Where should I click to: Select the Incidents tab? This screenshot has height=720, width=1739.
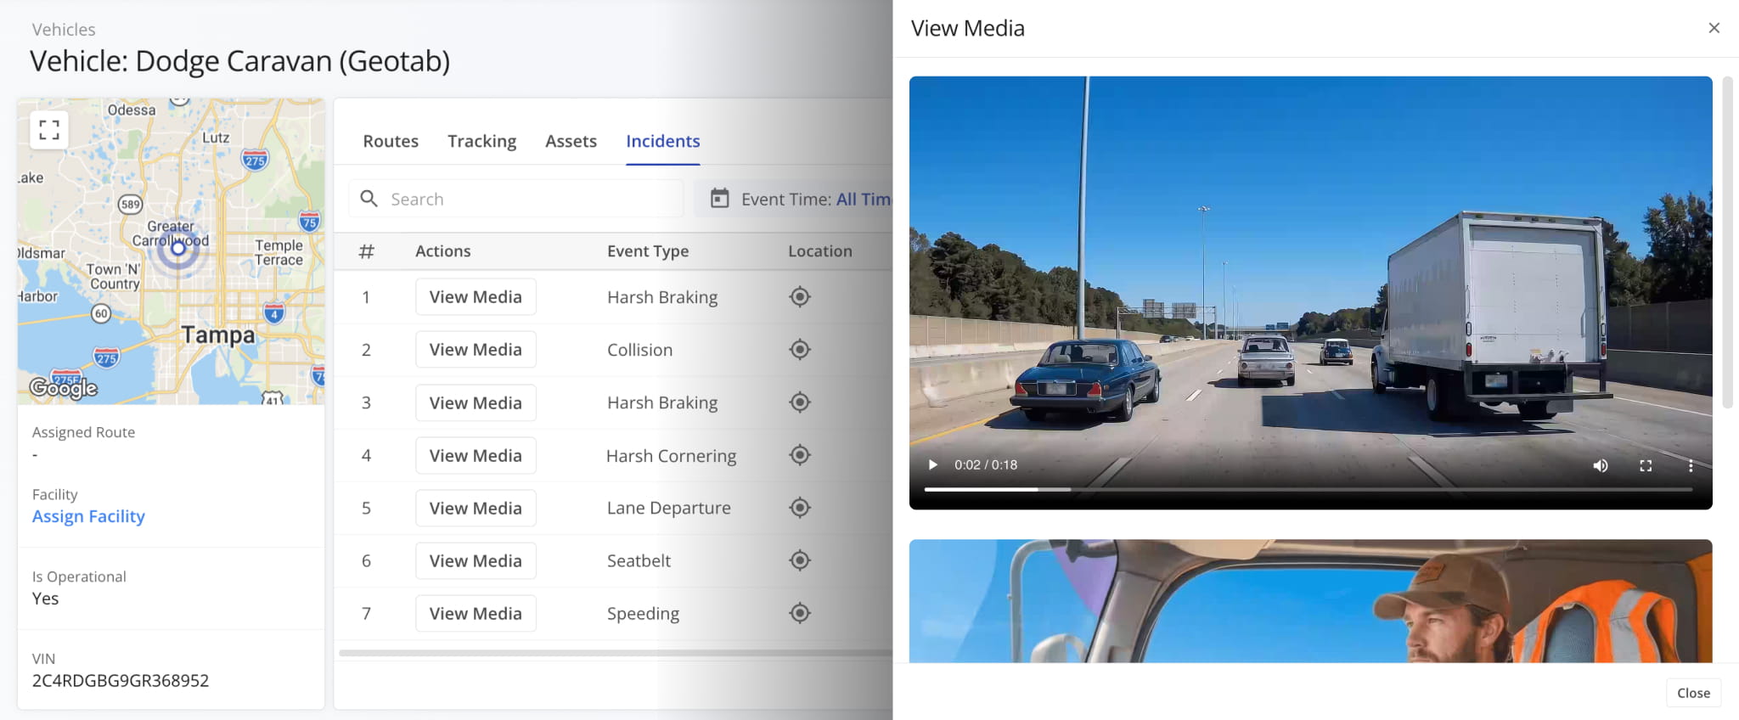pyautogui.click(x=663, y=141)
